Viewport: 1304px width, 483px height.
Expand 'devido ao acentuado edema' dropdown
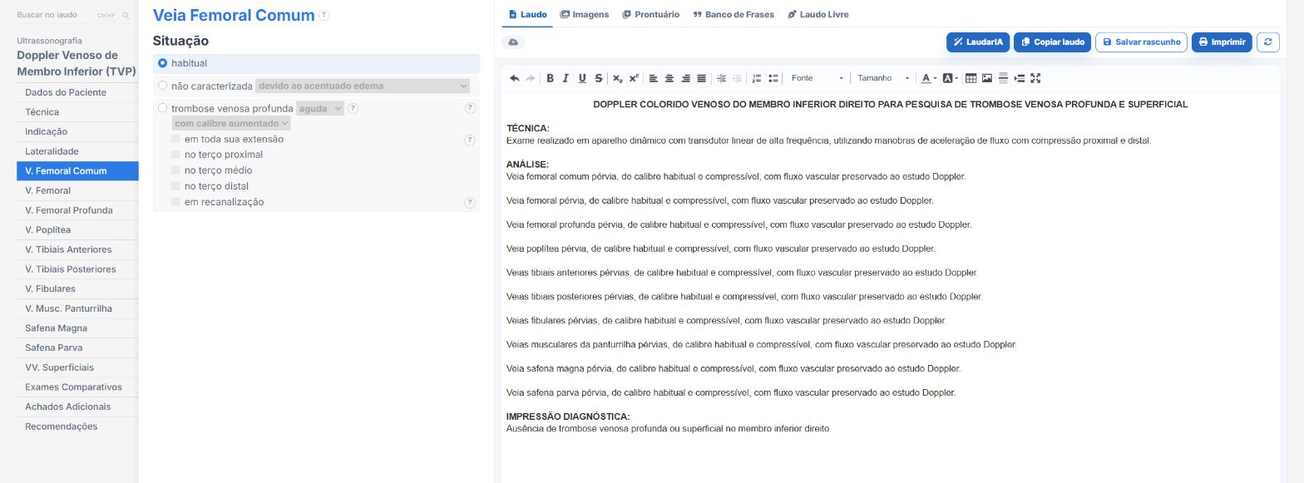363,86
